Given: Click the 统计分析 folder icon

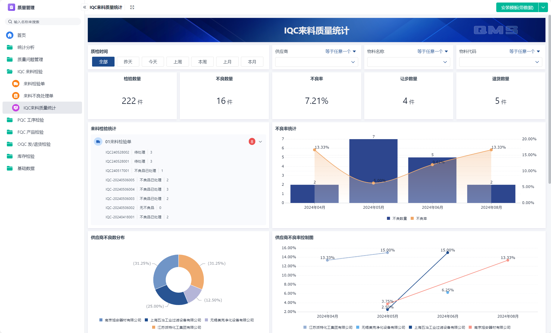Looking at the screenshot, I should (x=10, y=47).
